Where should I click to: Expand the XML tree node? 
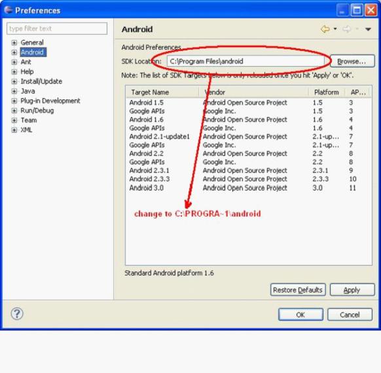point(14,130)
